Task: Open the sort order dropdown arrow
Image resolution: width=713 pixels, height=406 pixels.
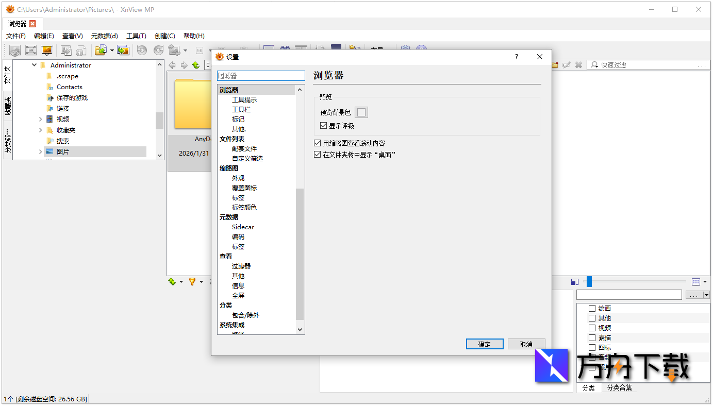Action: click(181, 282)
